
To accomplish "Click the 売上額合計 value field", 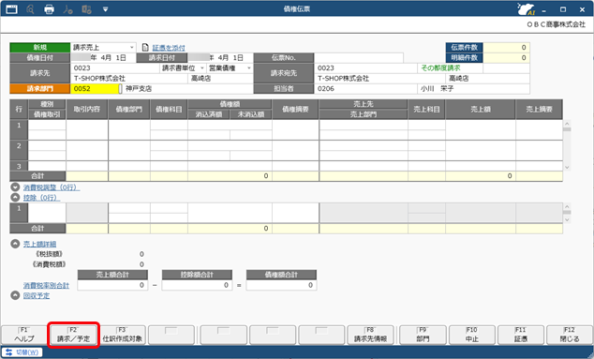I will click(112, 285).
